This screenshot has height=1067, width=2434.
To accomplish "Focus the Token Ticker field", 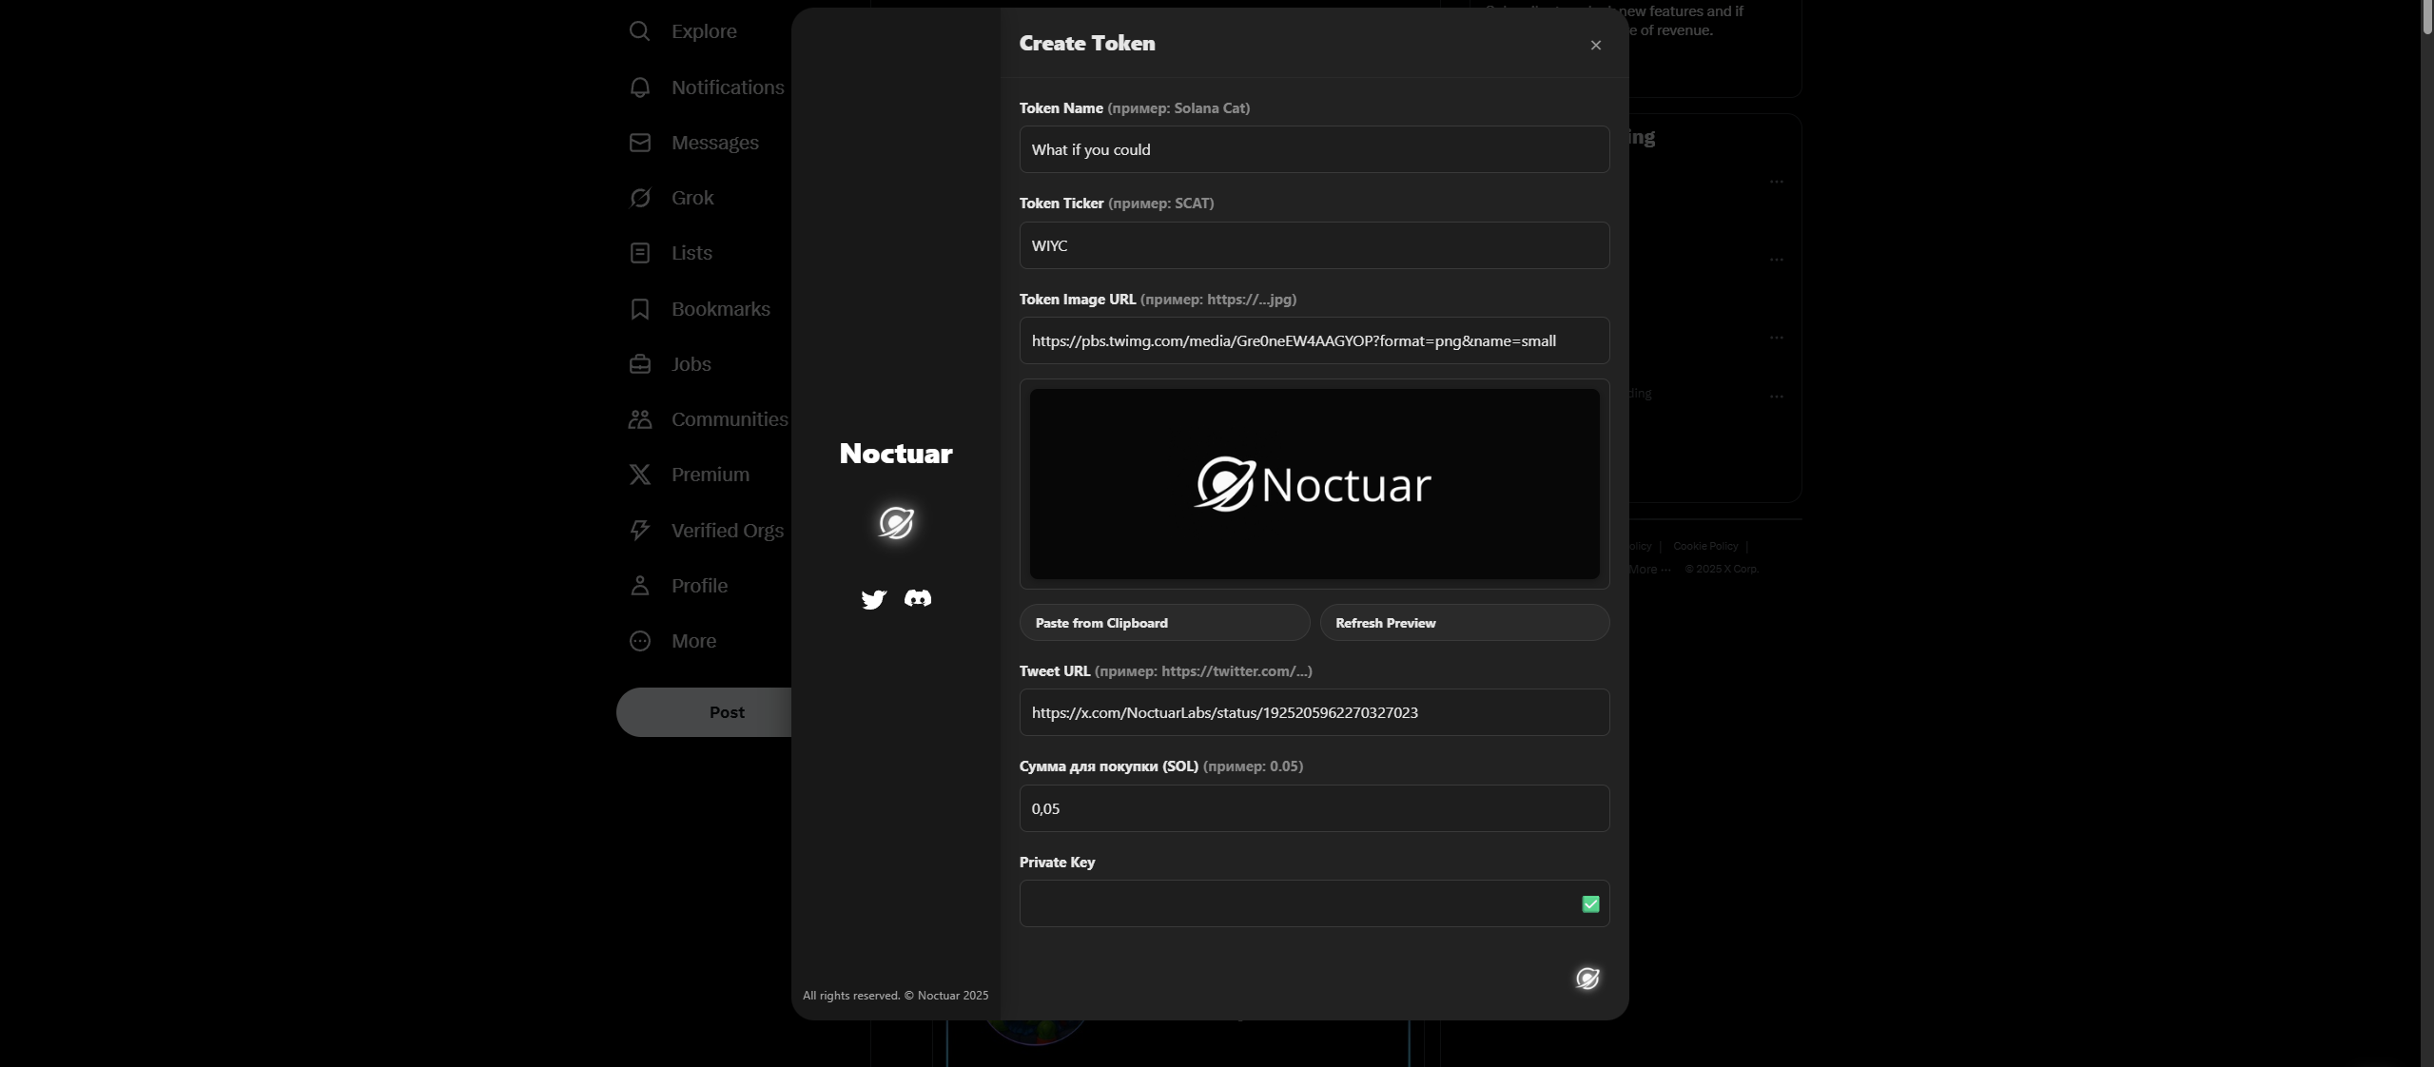I will (1314, 245).
